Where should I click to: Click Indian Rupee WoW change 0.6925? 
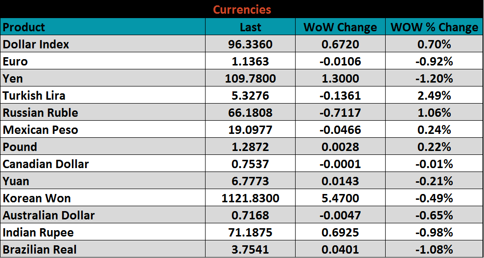[340, 233]
